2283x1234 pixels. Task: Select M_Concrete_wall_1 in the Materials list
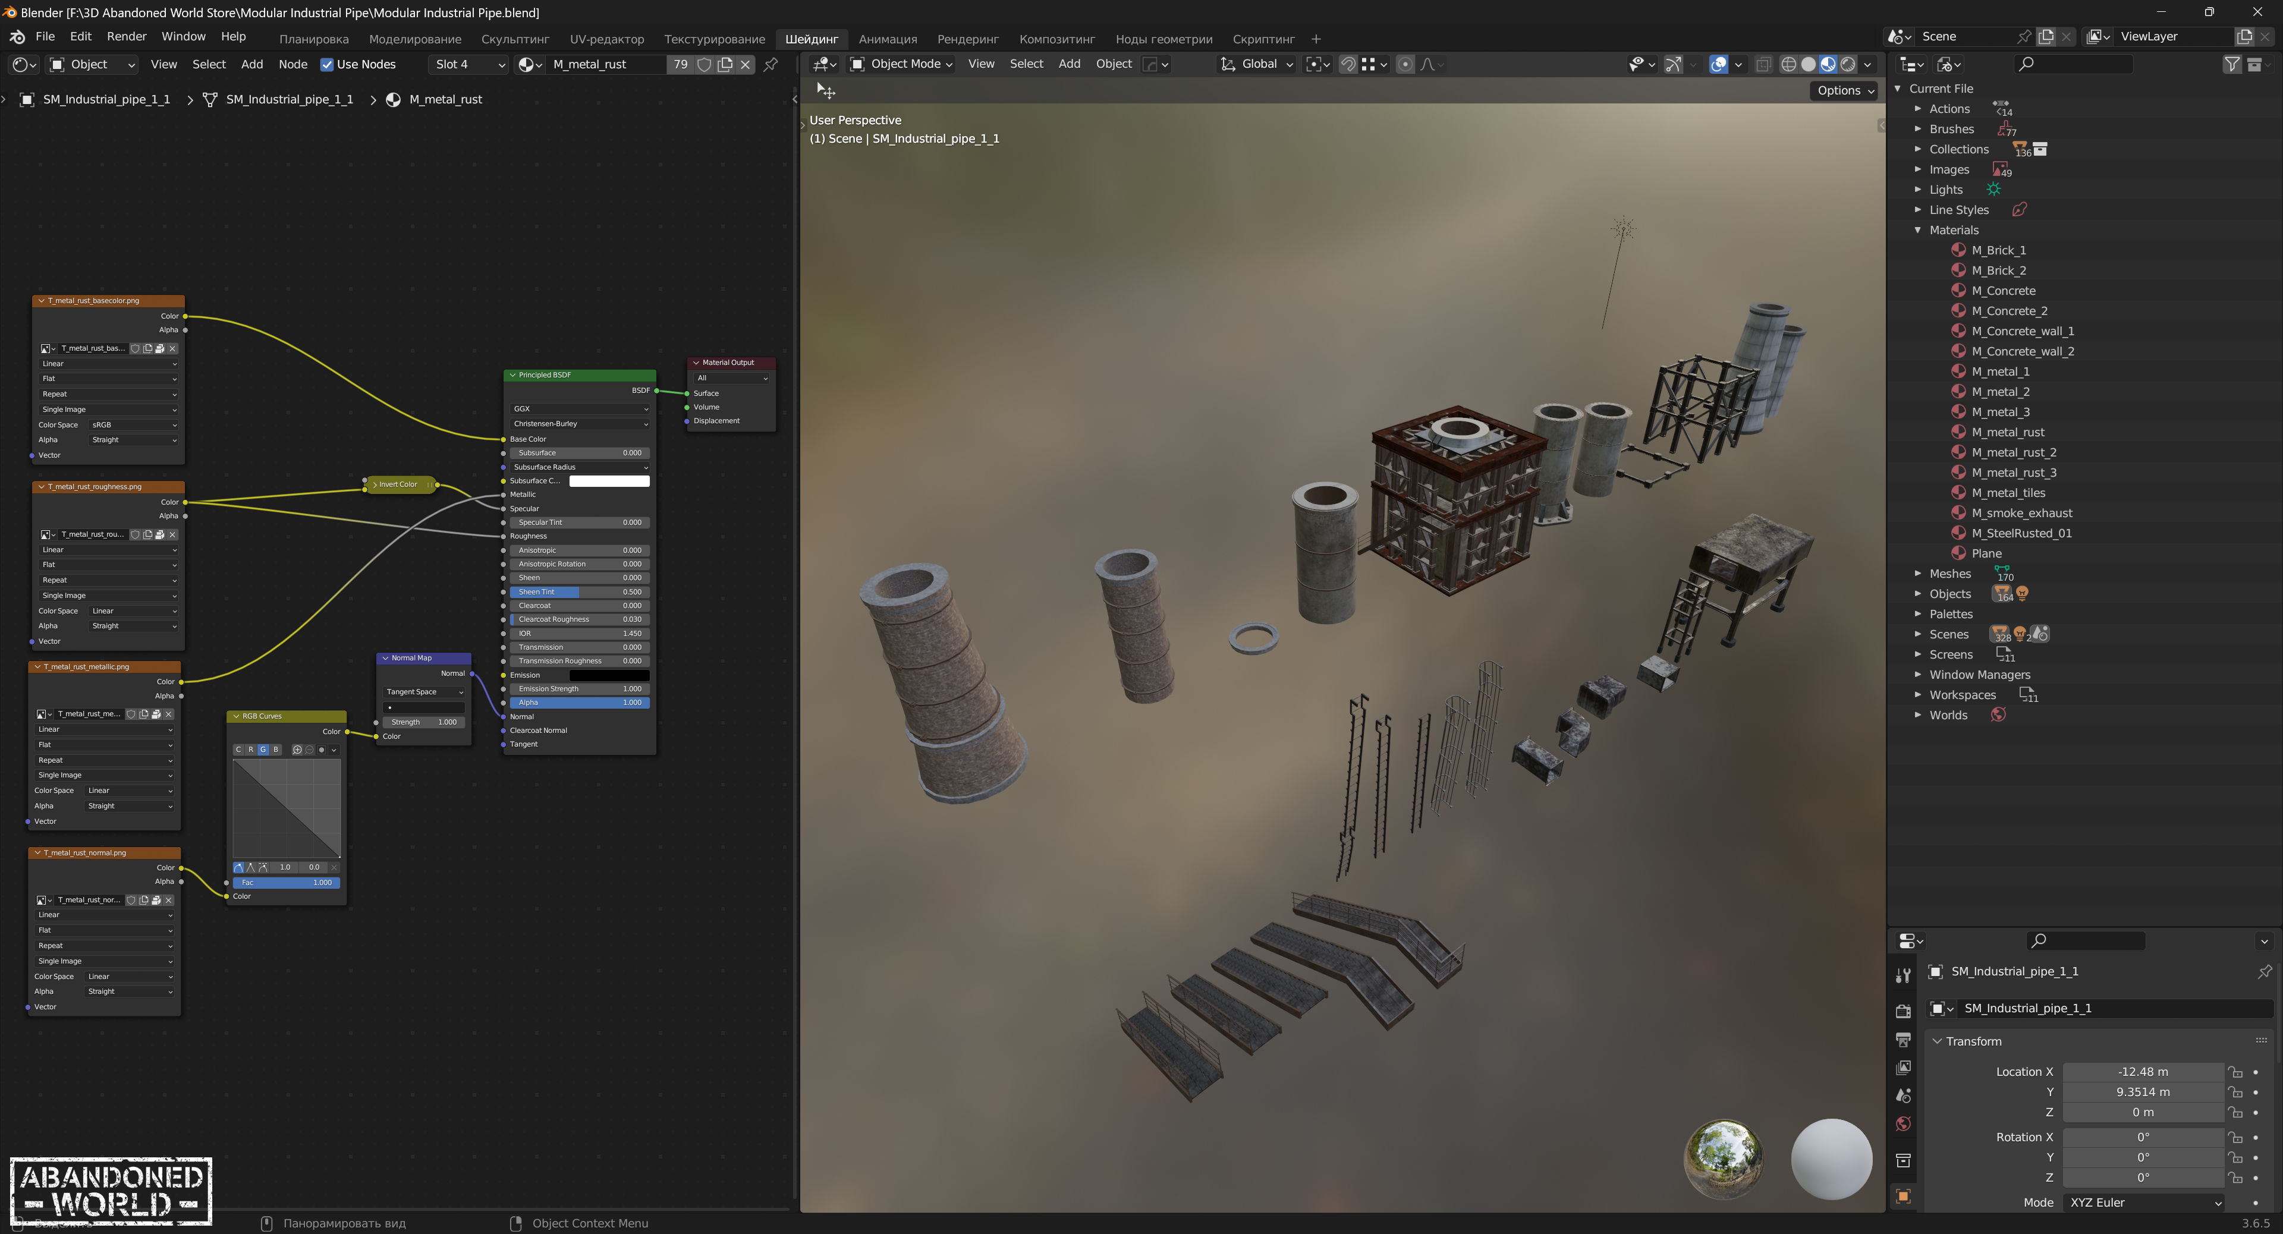pyautogui.click(x=2023, y=331)
